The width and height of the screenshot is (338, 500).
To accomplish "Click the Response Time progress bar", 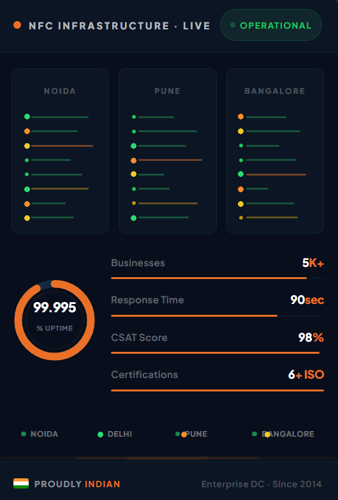I will tap(217, 315).
